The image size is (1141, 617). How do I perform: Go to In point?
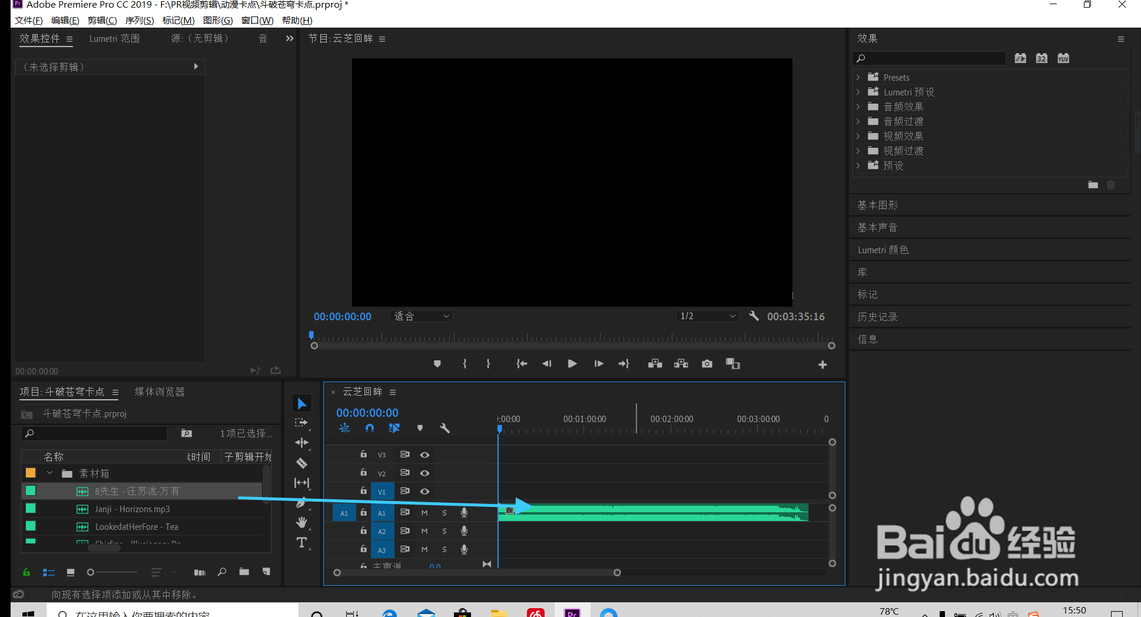pyautogui.click(x=522, y=364)
